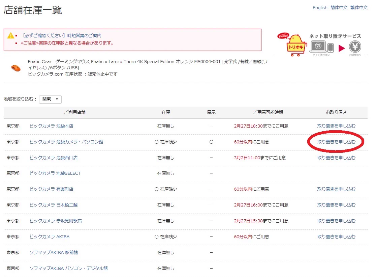This screenshot has height=277, width=377.
Task: Click 在庫残少 status for ビックカメラ AKIBA
Action: pos(166,237)
